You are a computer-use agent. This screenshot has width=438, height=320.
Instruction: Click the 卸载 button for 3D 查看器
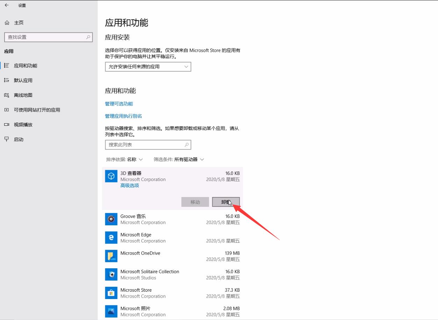226,202
